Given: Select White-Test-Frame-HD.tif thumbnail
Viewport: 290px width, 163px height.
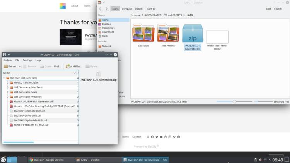Looking at the screenshot, I should pos(217,37).
